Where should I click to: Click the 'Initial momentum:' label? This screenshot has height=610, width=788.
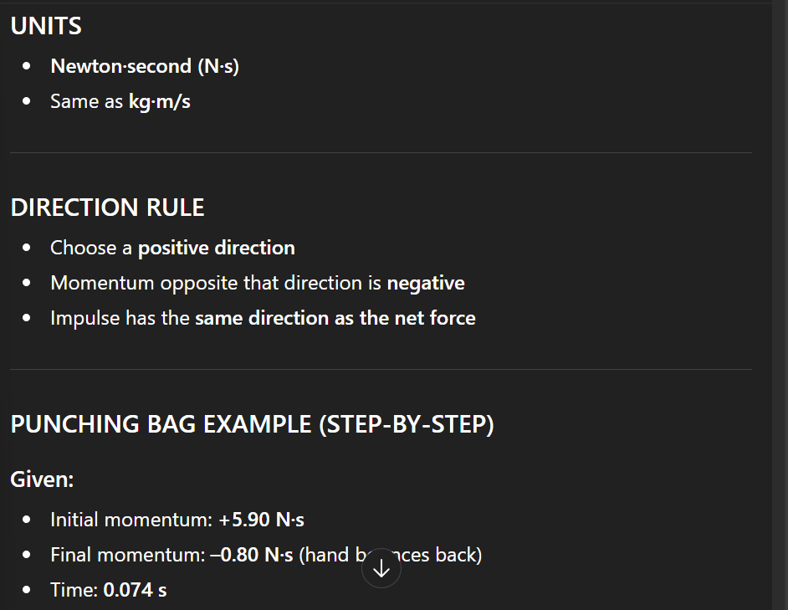pyautogui.click(x=131, y=520)
